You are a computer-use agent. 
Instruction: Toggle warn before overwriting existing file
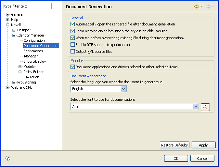[x=72, y=38]
